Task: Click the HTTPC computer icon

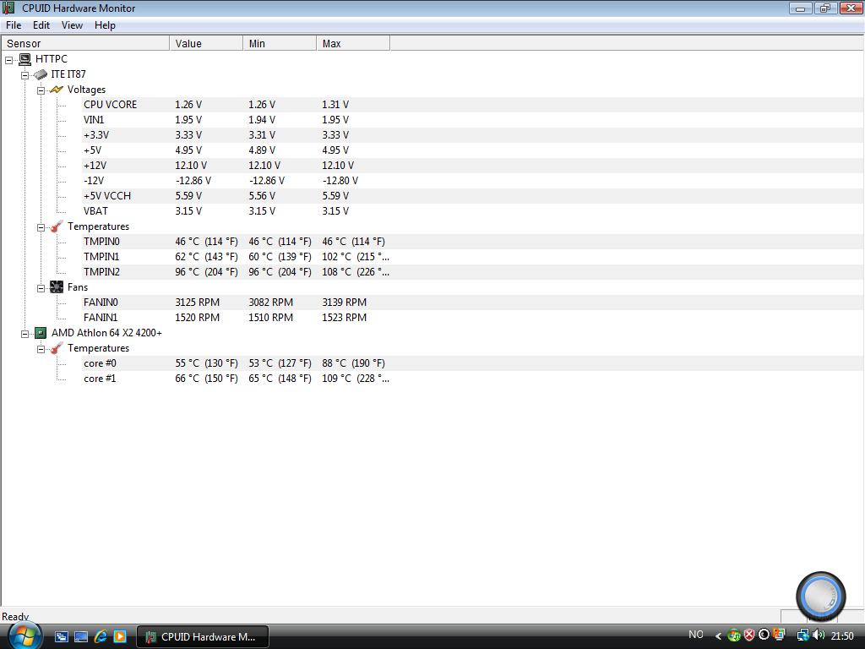Action: (x=25, y=59)
